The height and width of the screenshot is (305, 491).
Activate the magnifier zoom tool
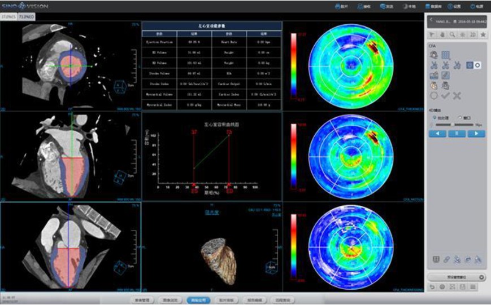(x=453, y=34)
